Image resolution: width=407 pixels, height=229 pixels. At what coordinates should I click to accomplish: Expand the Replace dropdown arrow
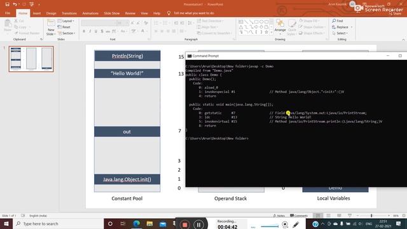point(352,27)
